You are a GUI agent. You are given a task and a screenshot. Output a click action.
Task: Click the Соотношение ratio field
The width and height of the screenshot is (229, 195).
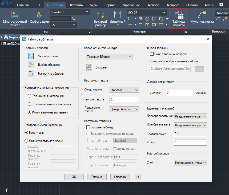[x=190, y=134]
